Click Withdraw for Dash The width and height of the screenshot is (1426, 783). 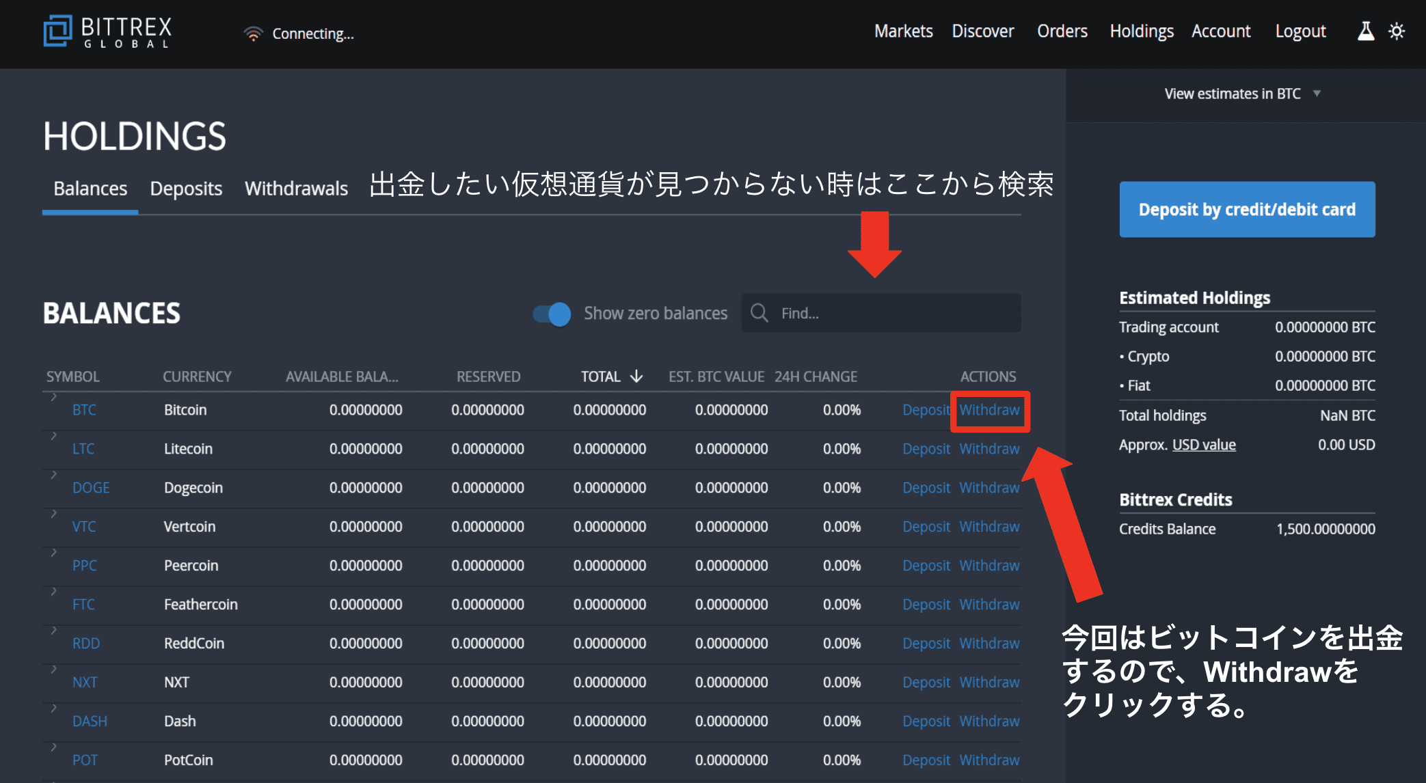point(989,722)
